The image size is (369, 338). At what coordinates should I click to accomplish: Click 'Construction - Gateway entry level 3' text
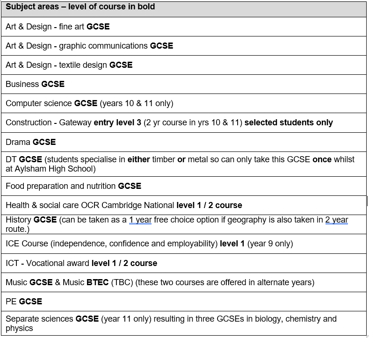click(x=73, y=122)
